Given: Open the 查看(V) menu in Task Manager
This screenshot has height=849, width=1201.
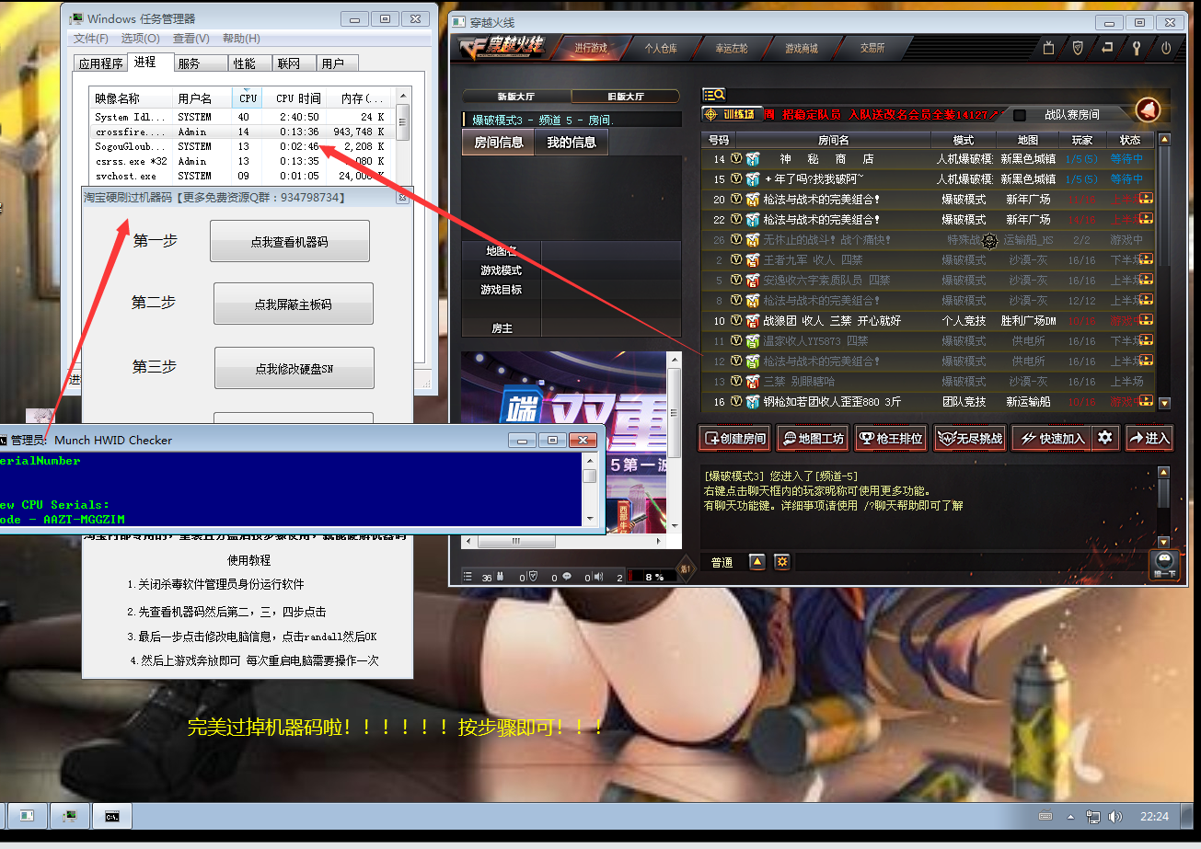Looking at the screenshot, I should tap(191, 39).
